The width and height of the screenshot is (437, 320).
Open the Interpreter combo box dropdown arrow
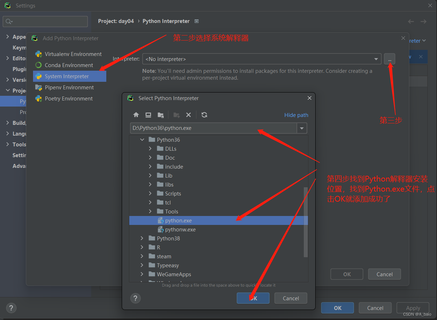[x=376, y=59]
